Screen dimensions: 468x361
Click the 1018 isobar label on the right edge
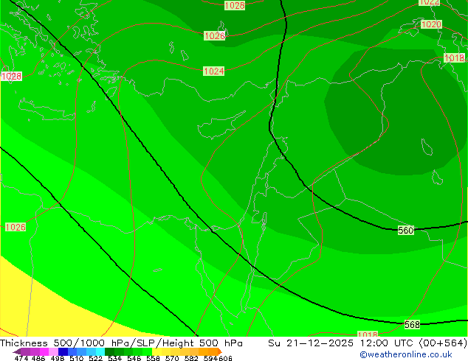(x=454, y=57)
